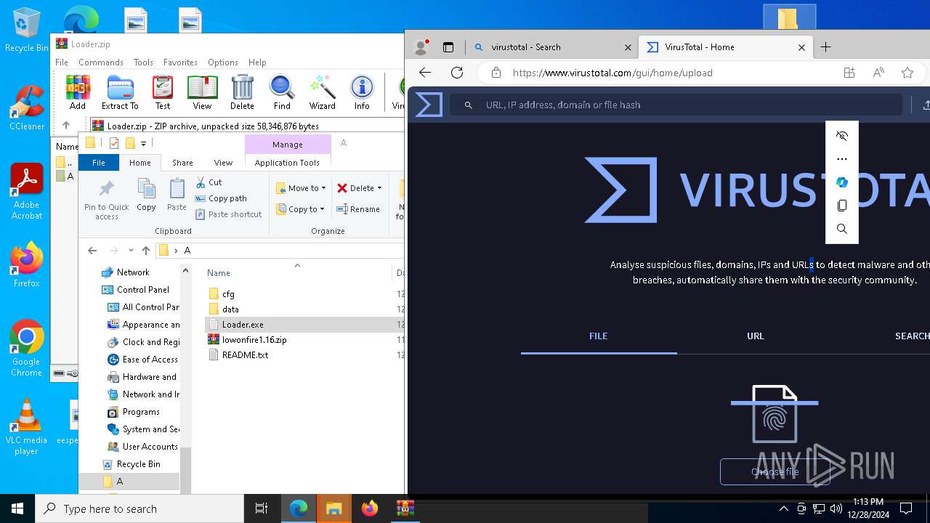Click Edge back button
The image size is (930, 523).
click(425, 73)
